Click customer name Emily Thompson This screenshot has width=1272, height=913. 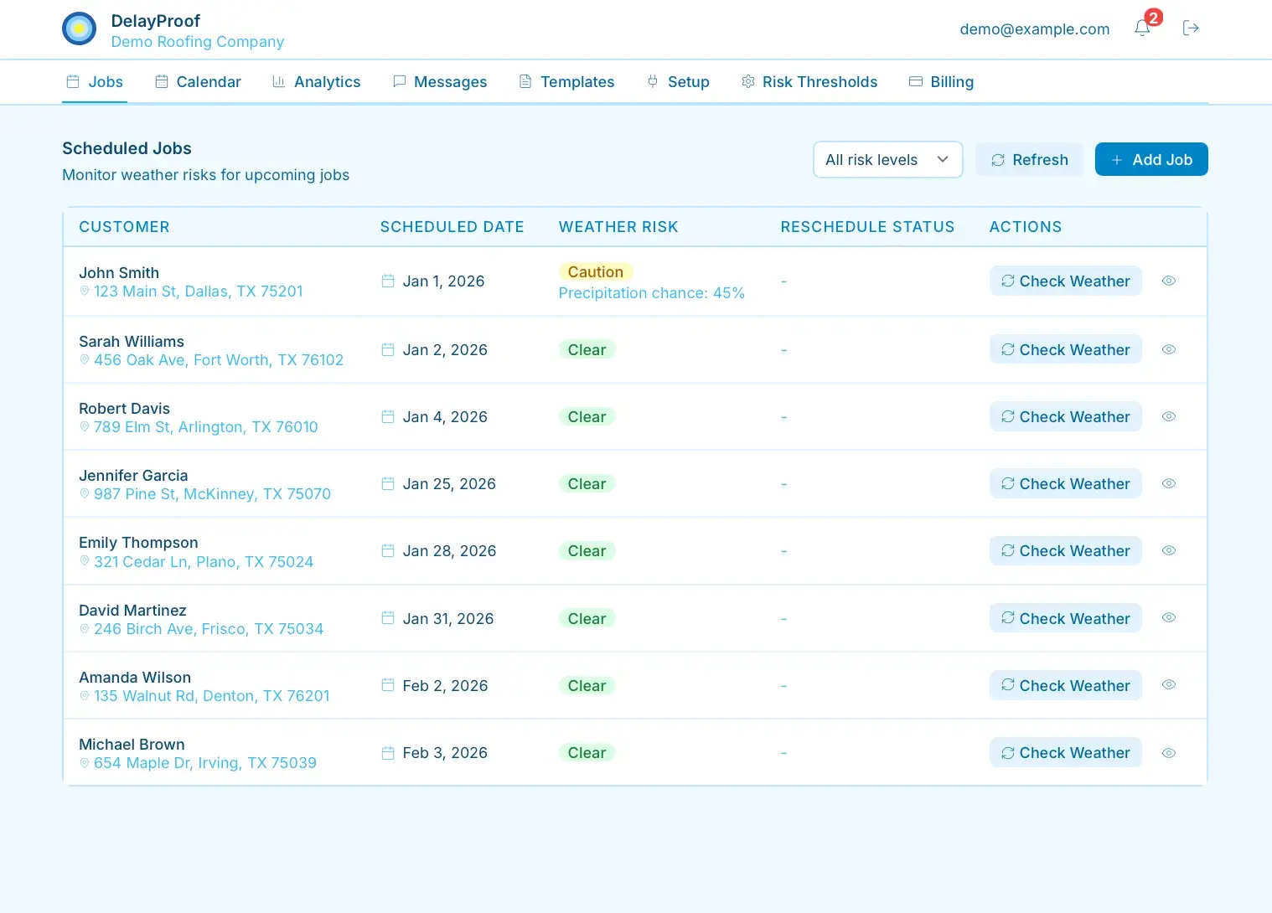pyautogui.click(x=138, y=543)
